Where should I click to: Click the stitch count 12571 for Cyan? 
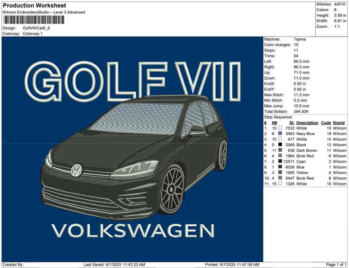[x=289, y=161]
